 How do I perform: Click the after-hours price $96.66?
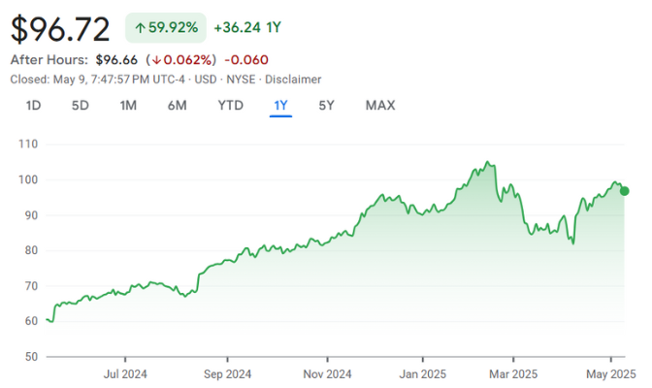click(x=116, y=60)
